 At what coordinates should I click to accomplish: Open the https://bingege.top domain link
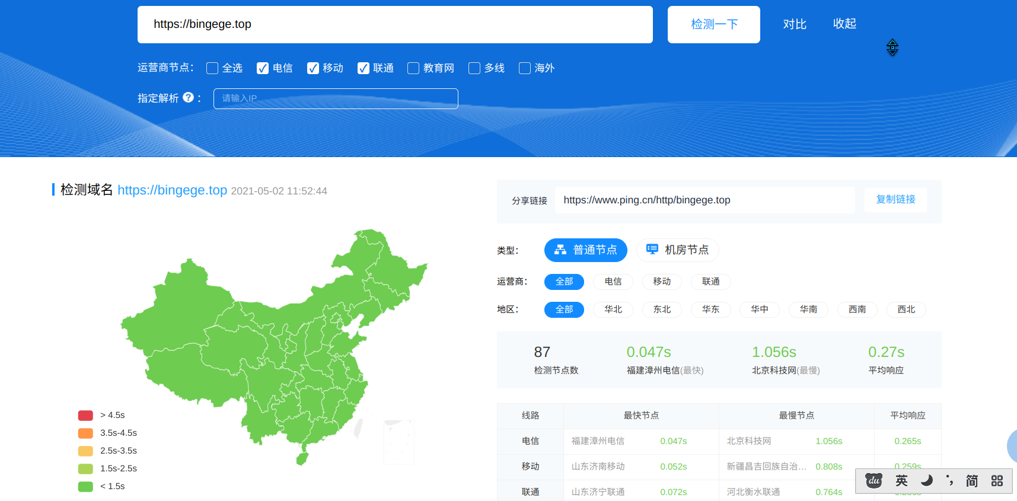click(172, 190)
